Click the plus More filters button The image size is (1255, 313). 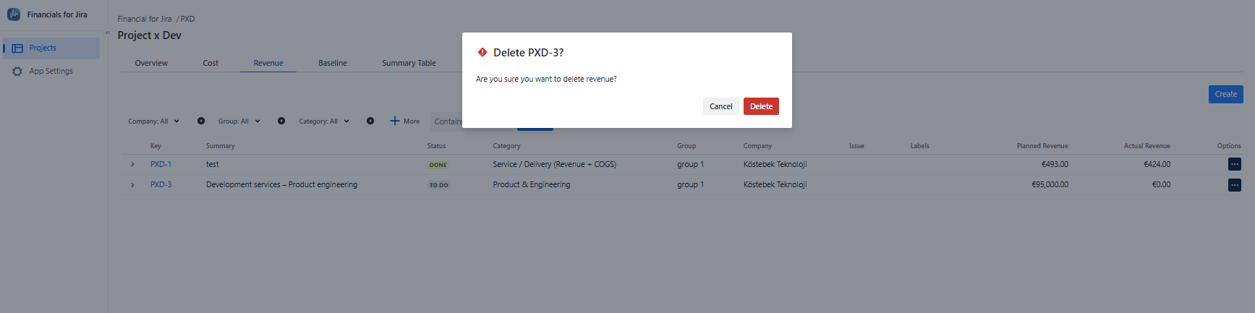(405, 121)
